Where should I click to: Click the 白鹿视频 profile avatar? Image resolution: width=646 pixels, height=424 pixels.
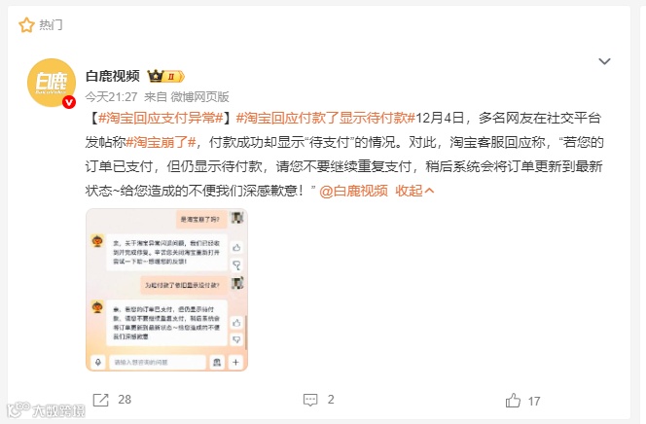pyautogui.click(x=52, y=83)
